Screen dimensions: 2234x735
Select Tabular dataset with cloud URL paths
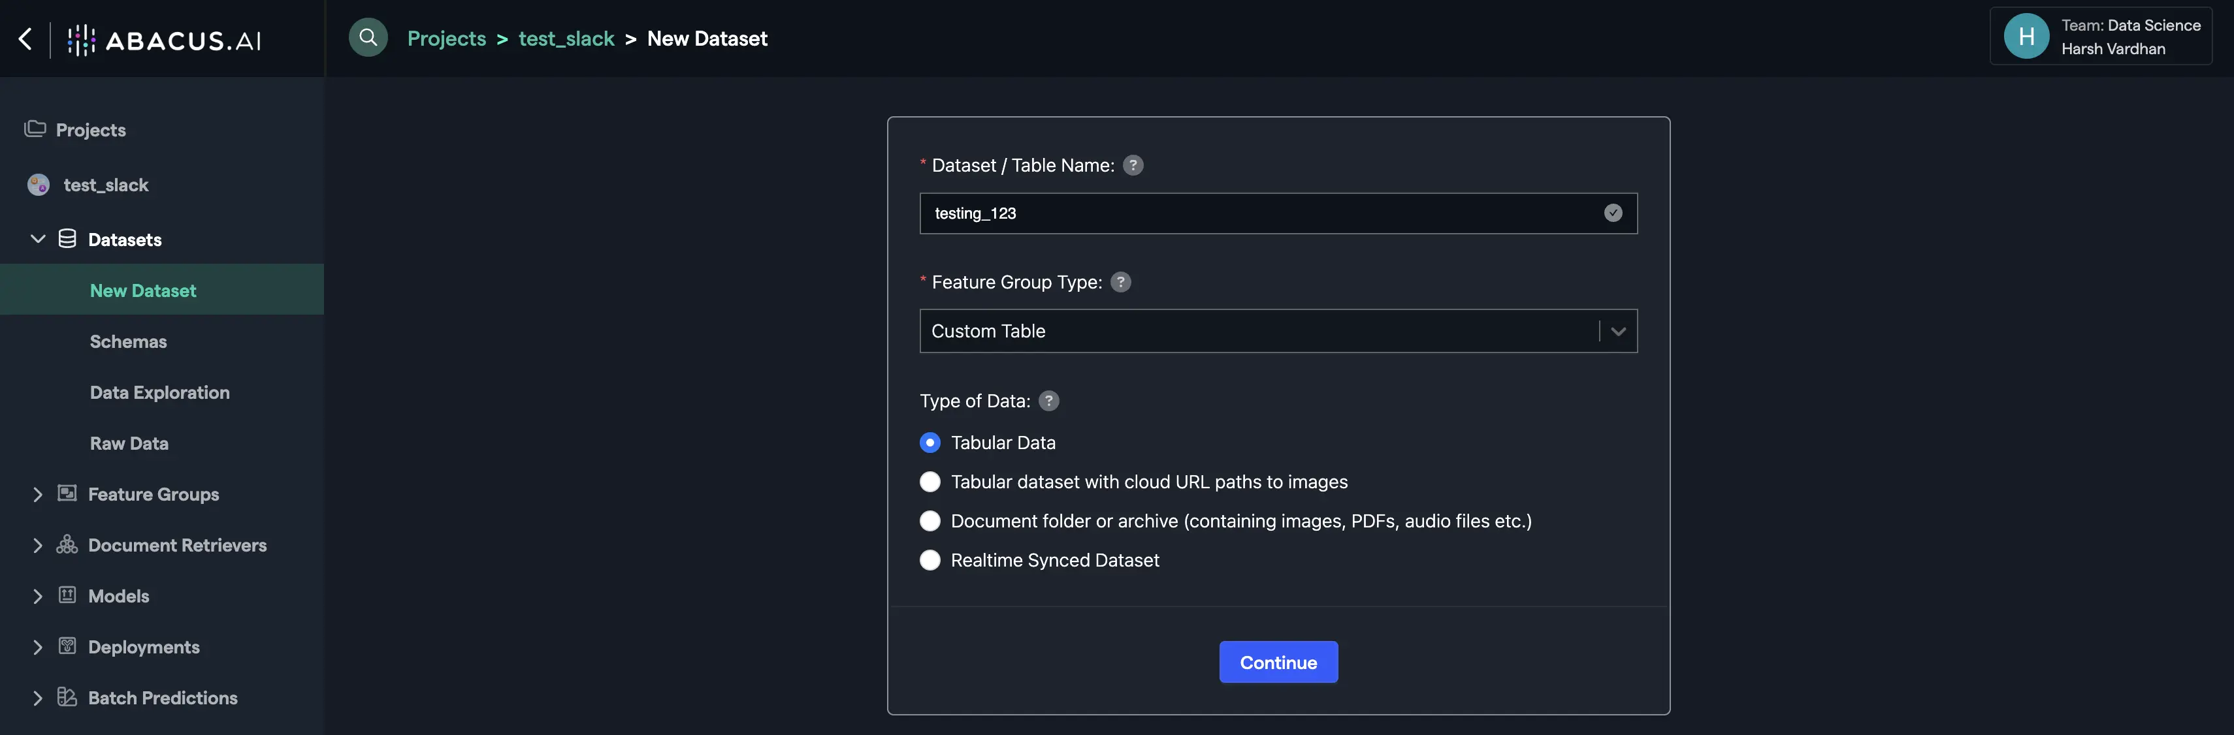[x=930, y=482]
